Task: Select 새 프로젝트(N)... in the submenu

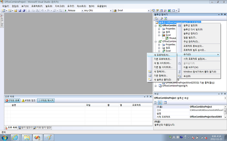Action: pyautogui.click(x=162, y=55)
